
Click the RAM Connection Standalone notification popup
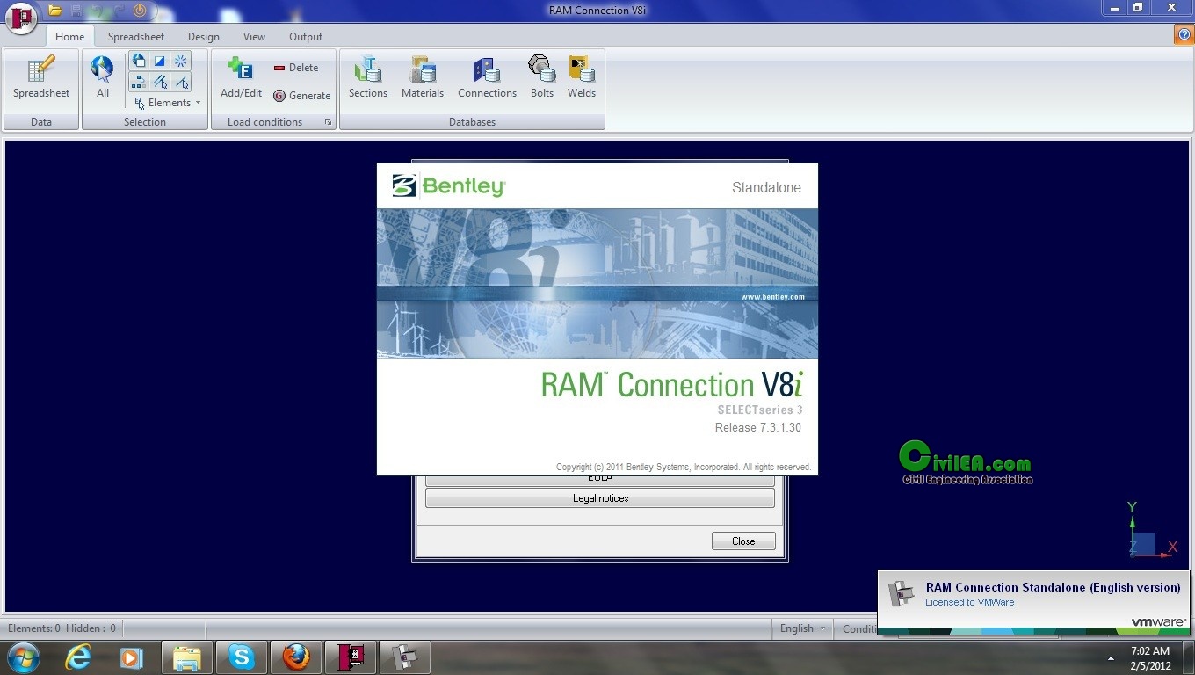(x=1033, y=602)
